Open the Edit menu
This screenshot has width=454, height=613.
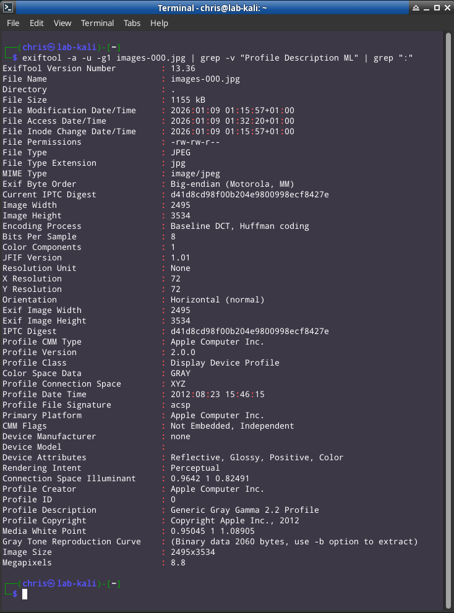tap(36, 23)
